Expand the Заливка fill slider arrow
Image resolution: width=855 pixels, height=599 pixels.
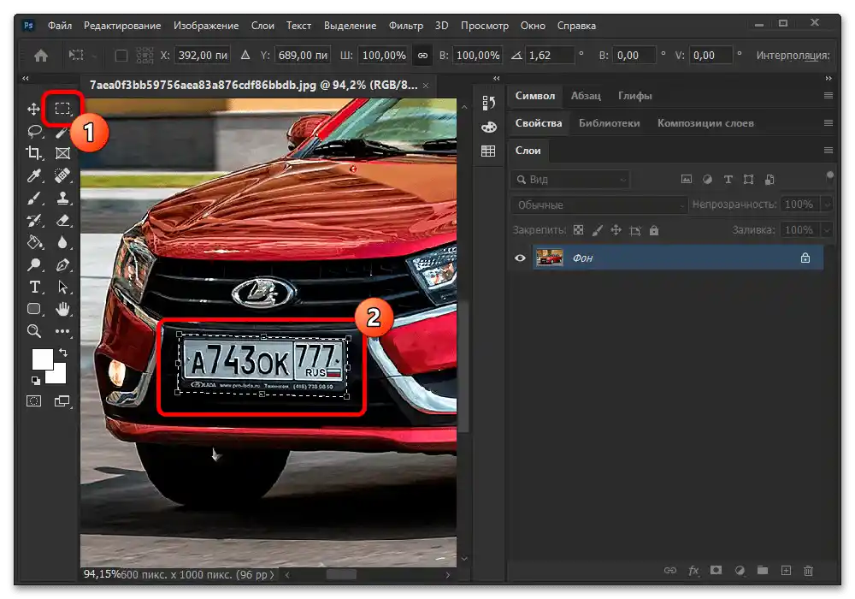[x=827, y=230]
